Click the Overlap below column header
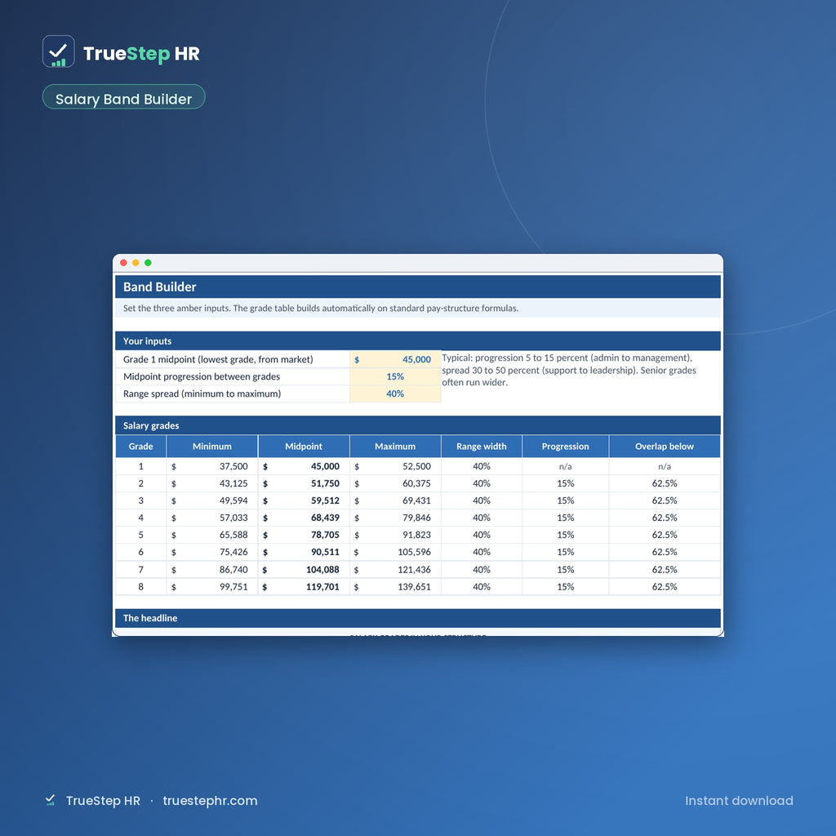 (665, 447)
